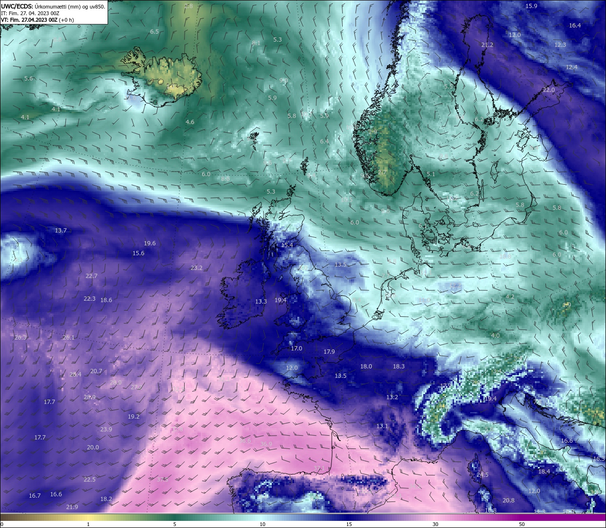Viewport: 606px width, 528px height.
Task: Click the 2.7 value over southern Norway
Action: tap(382, 172)
